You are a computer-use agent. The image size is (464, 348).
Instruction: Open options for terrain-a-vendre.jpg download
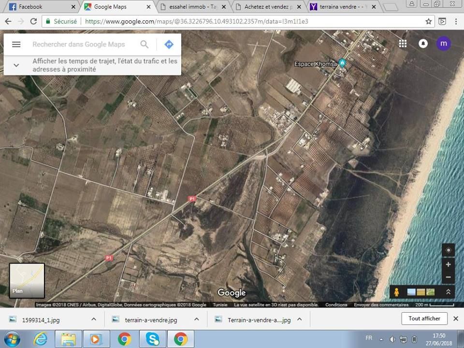click(197, 319)
